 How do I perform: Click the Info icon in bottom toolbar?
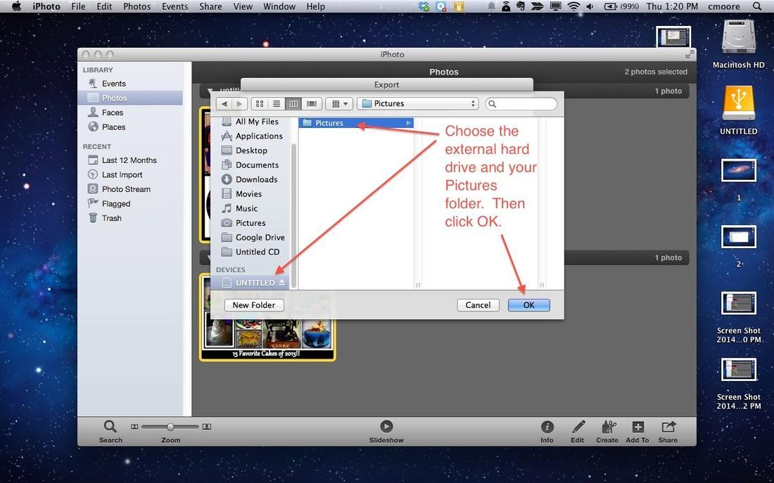[x=547, y=427]
